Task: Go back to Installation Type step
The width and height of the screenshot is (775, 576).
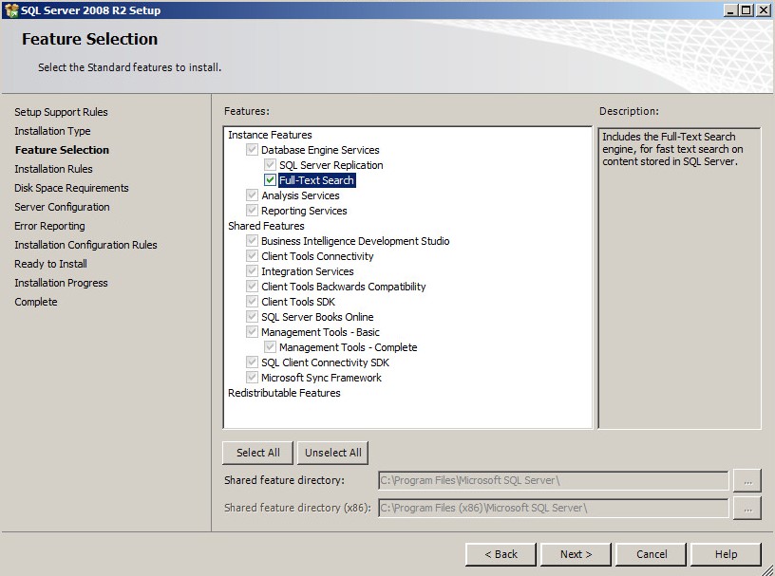Action: click(x=52, y=131)
